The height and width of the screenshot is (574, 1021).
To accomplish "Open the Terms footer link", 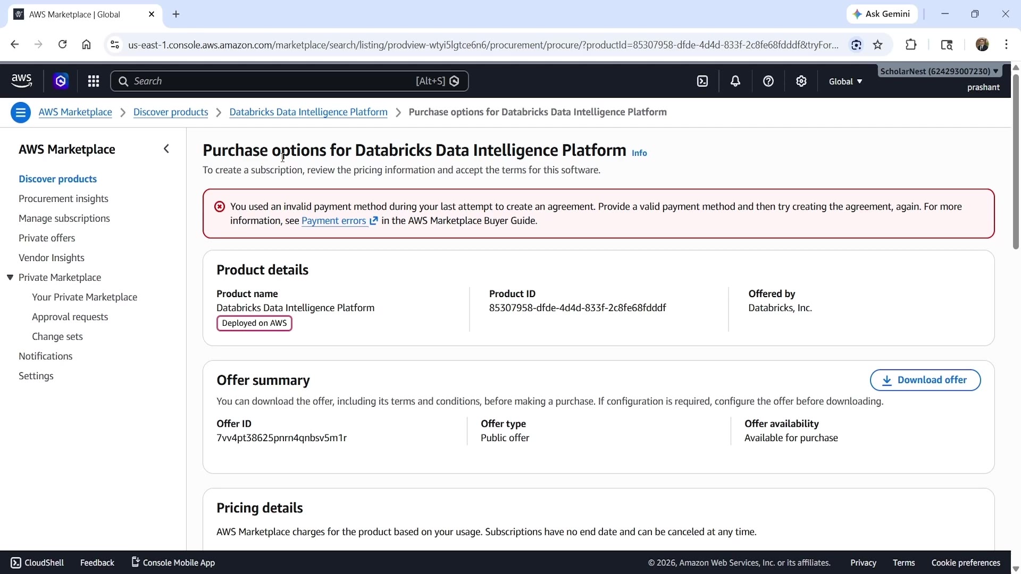I will click(x=903, y=563).
